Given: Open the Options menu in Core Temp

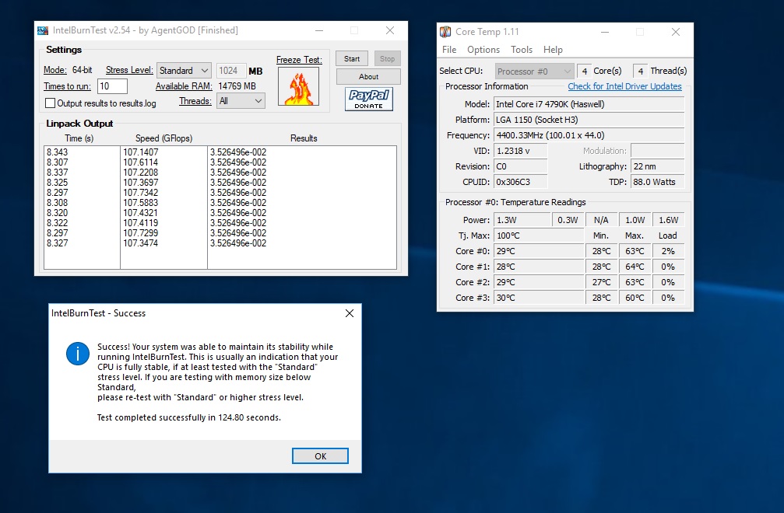Looking at the screenshot, I should [483, 50].
